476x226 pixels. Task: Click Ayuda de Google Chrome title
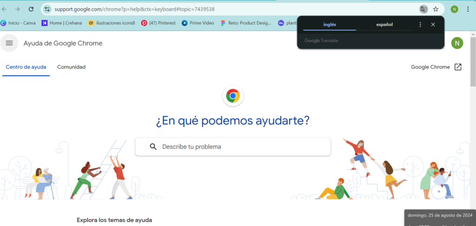pyautogui.click(x=63, y=43)
